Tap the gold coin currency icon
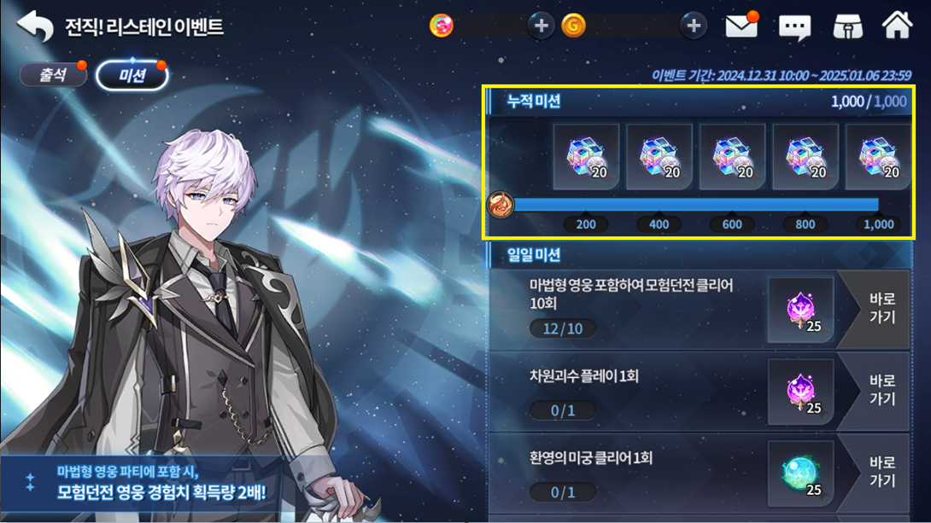 tap(574, 26)
